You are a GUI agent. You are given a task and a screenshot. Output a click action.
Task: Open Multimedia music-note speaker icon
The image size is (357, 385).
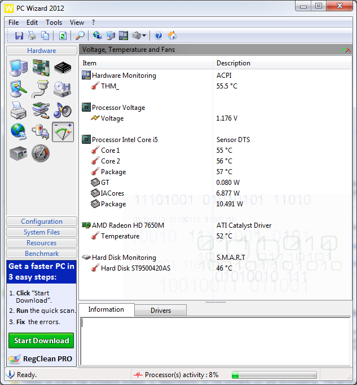click(63, 110)
